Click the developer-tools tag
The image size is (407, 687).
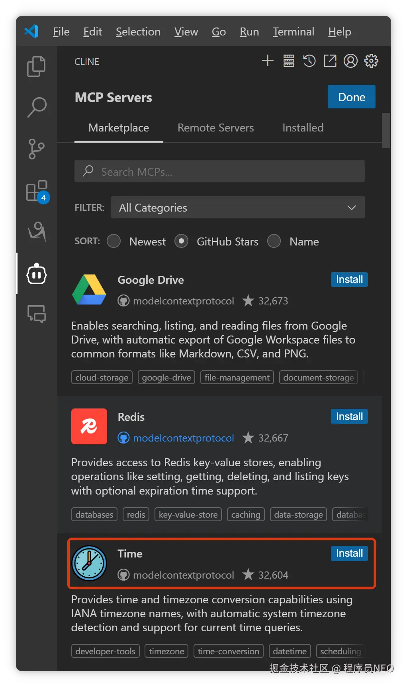(106, 651)
